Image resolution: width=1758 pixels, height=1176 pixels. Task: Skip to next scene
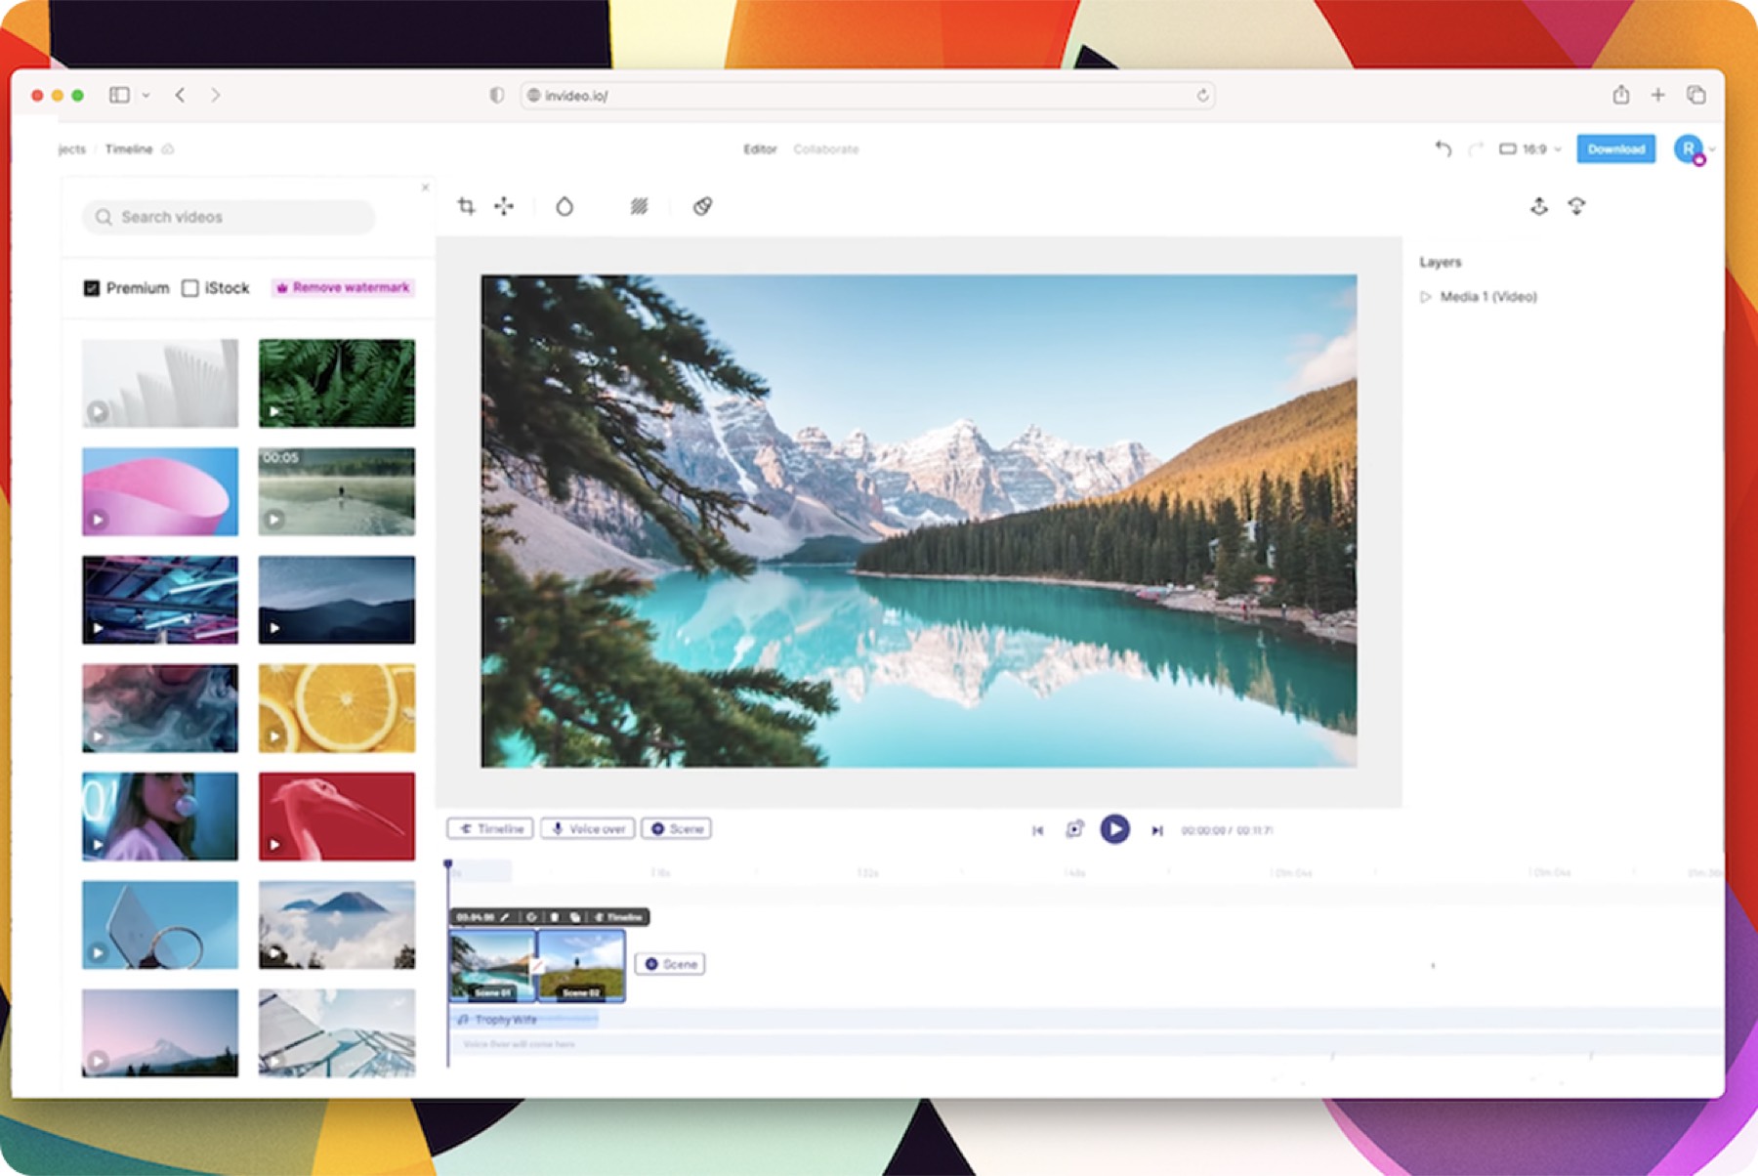coord(1156,830)
